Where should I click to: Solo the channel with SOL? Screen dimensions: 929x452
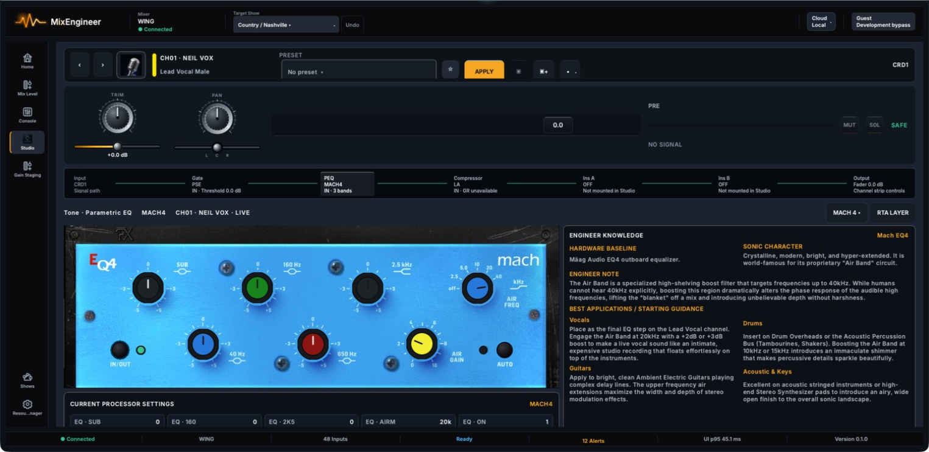pos(875,125)
